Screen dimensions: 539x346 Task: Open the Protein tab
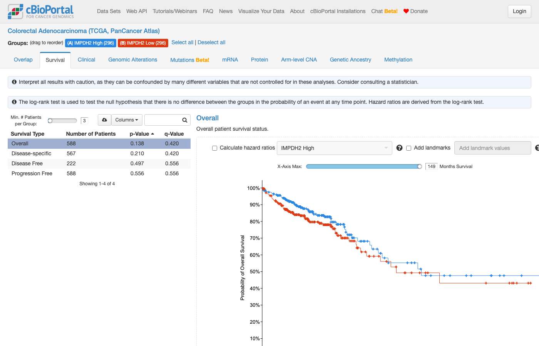pos(259,60)
